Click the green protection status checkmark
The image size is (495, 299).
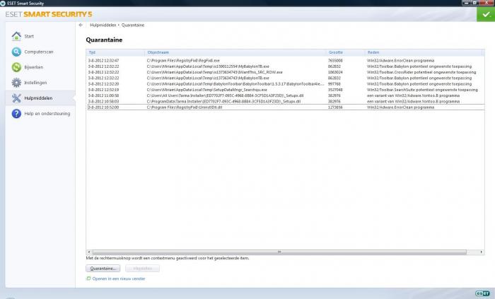point(486,14)
